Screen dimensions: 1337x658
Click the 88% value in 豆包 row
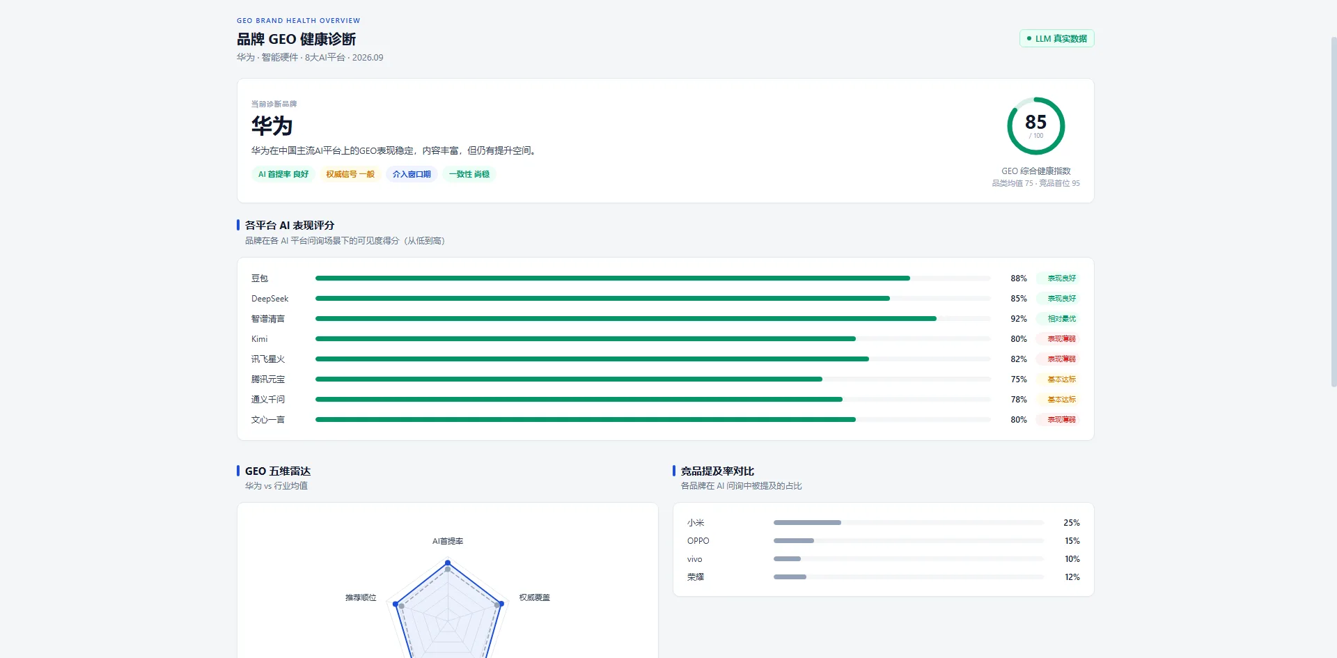click(1019, 279)
